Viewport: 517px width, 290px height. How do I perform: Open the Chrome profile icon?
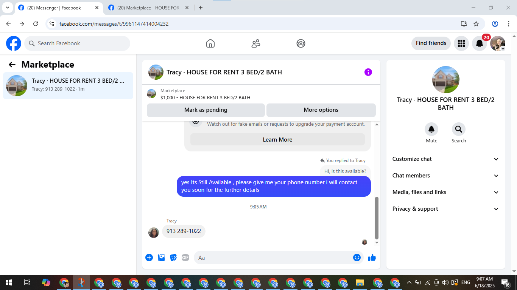495,24
